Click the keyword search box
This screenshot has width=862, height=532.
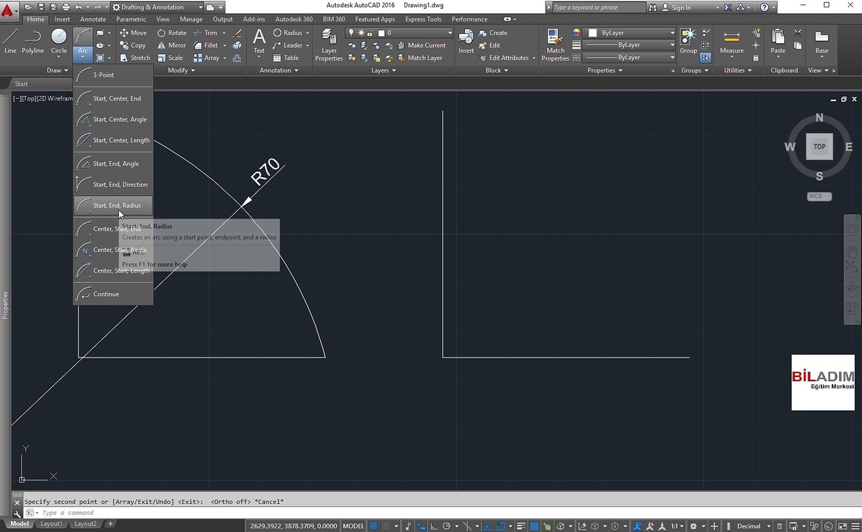pos(598,7)
